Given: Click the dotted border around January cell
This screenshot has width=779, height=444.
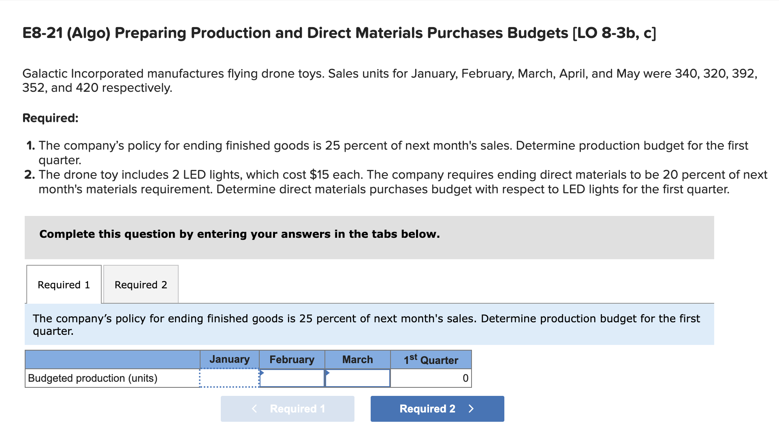Looking at the screenshot, I should (229, 369).
